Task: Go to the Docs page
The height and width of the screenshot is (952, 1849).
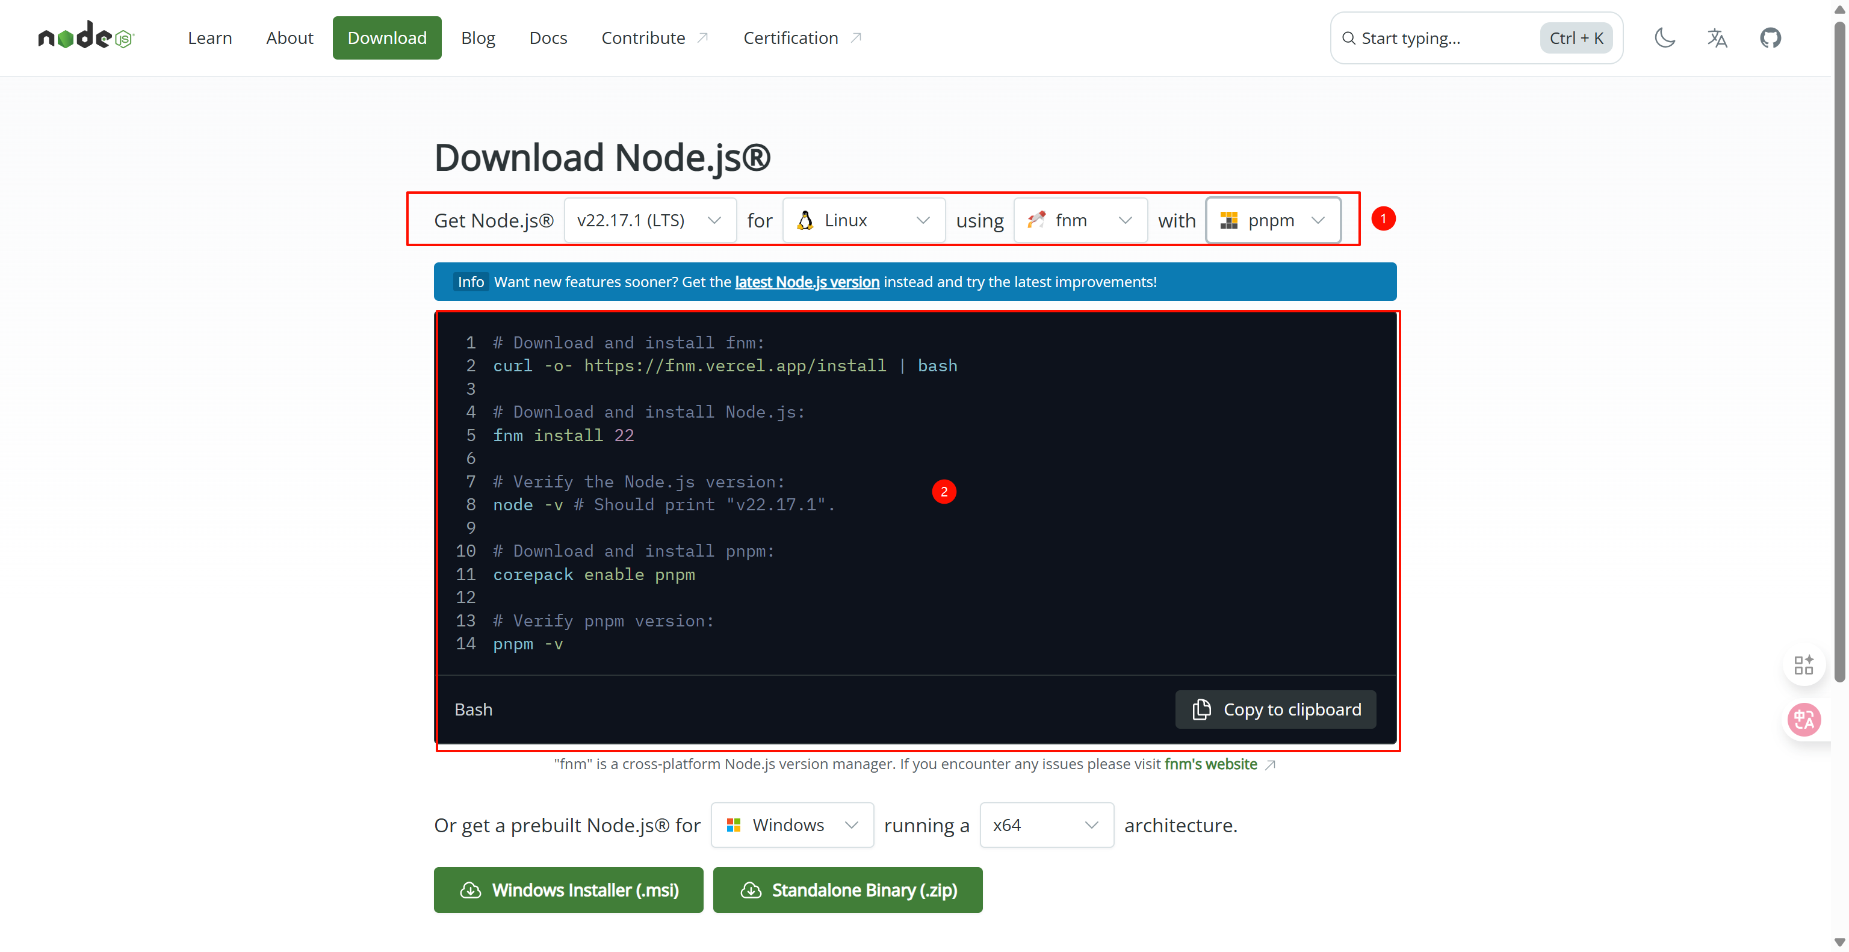Action: pos(548,38)
